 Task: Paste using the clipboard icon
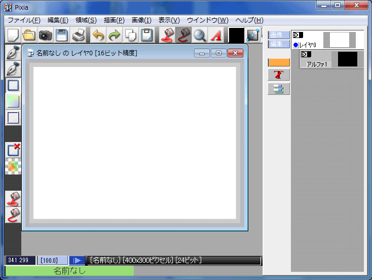click(146, 35)
